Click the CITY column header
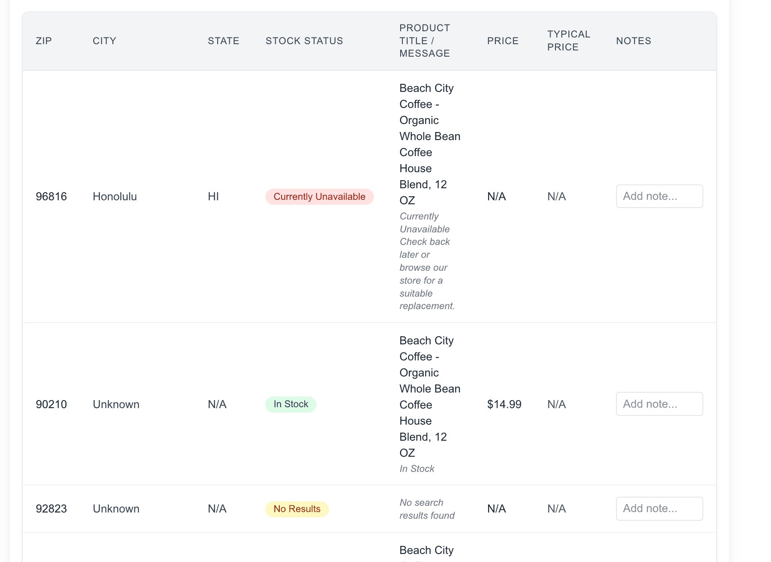This screenshot has width=771, height=562. (104, 41)
